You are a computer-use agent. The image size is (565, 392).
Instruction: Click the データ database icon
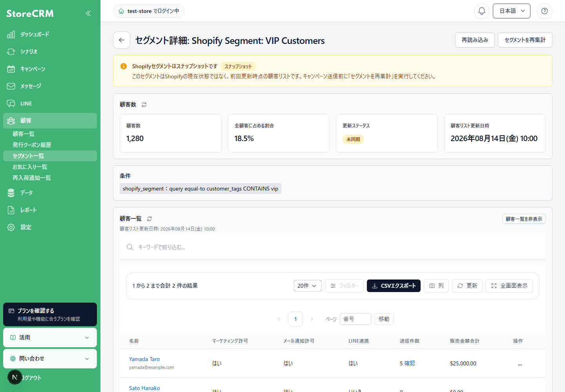pyautogui.click(x=11, y=193)
